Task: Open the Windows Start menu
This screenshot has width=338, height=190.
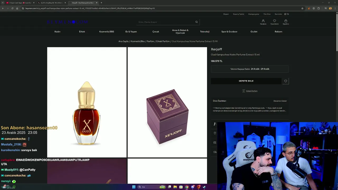Action: (x=134, y=187)
